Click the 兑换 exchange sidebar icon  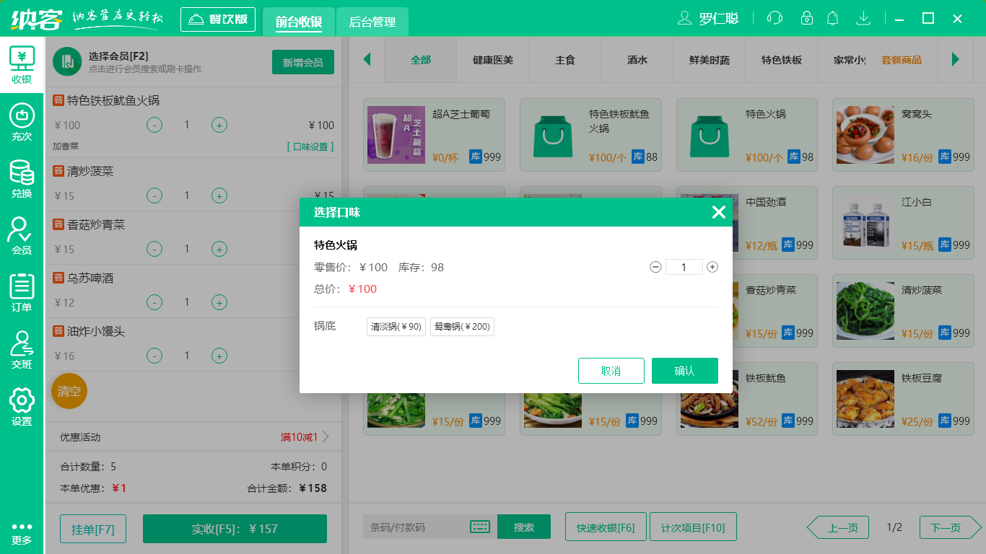click(22, 177)
